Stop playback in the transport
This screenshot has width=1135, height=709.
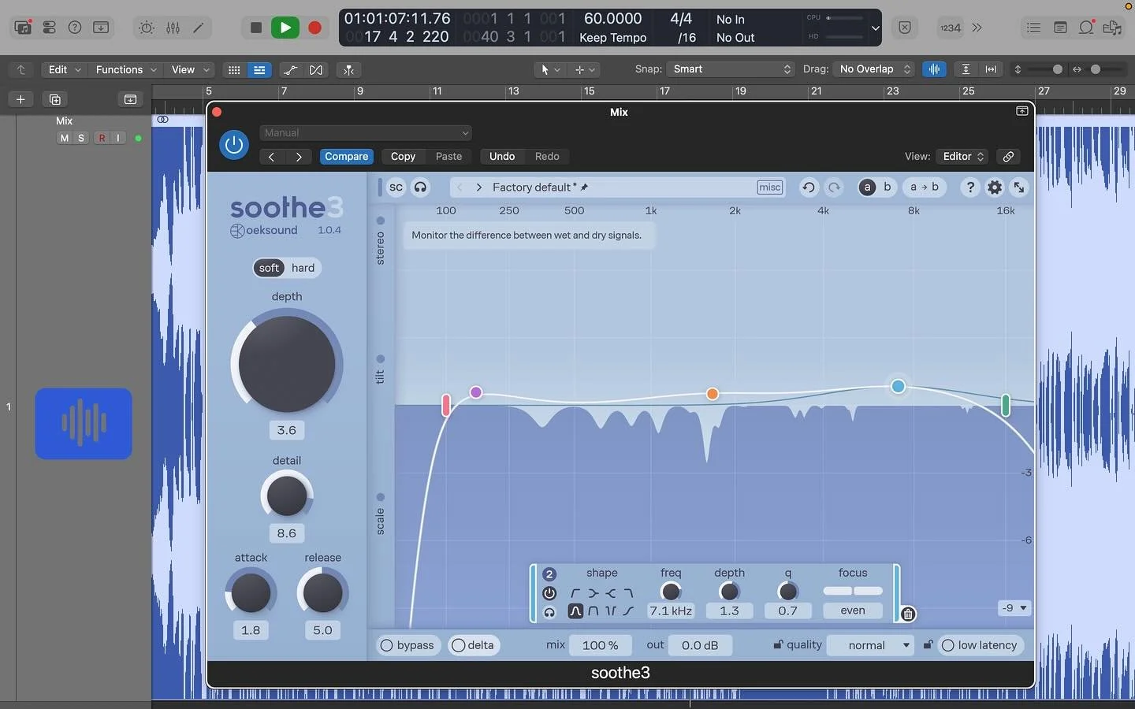255,28
